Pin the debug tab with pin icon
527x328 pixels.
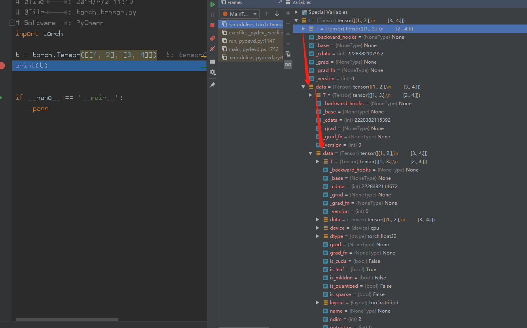[212, 85]
